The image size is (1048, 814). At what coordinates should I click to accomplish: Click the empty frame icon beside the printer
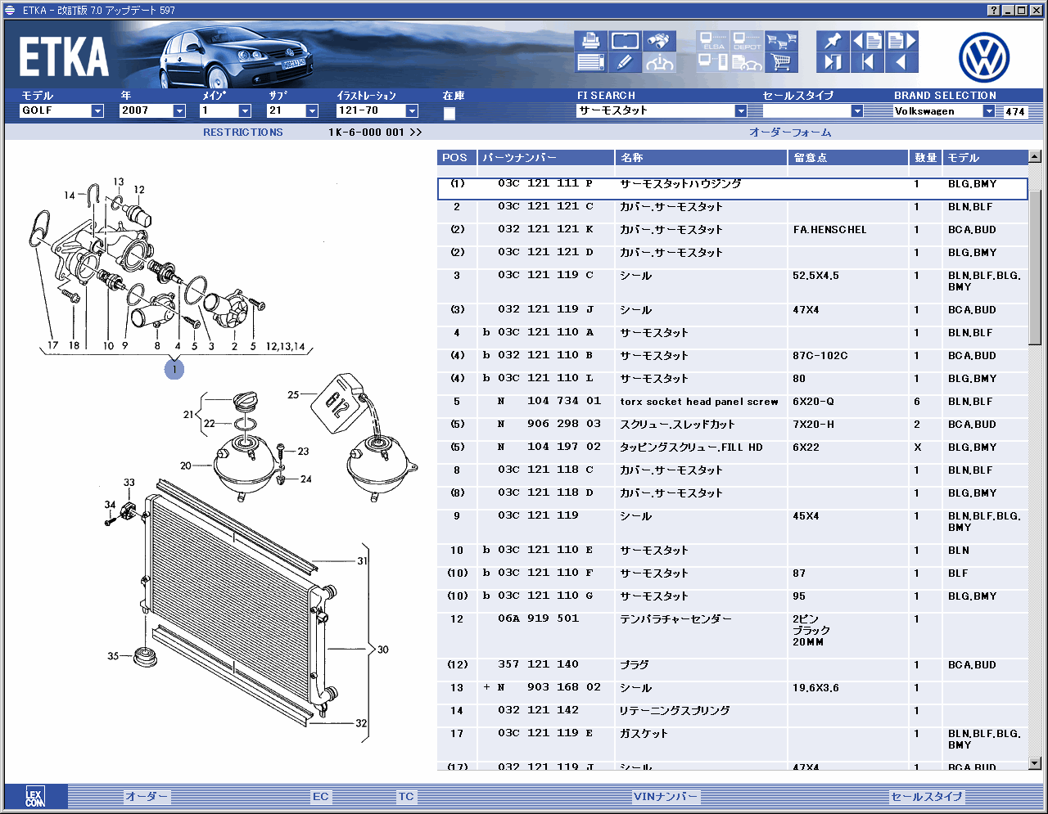coord(625,40)
